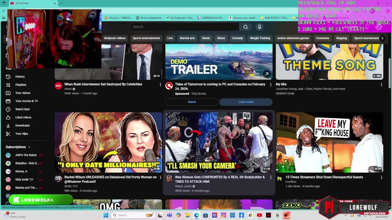Screen dimensions: 392x220
Task: Open the Instagram taskbar icon
Action: pos(224,215)
